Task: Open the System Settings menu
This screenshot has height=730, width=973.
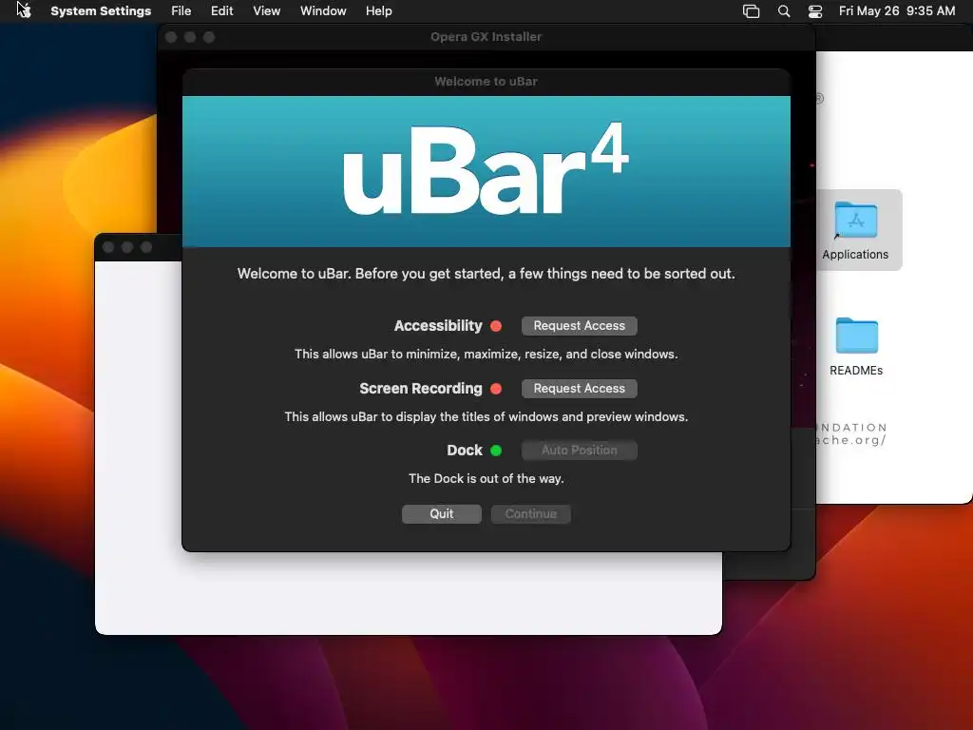Action: (x=101, y=11)
